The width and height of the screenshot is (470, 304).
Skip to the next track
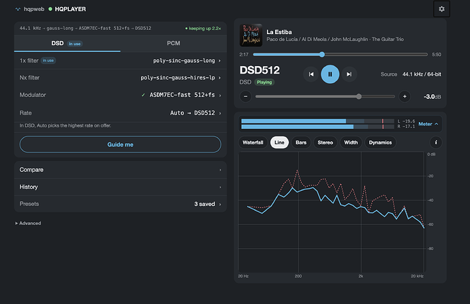click(349, 74)
